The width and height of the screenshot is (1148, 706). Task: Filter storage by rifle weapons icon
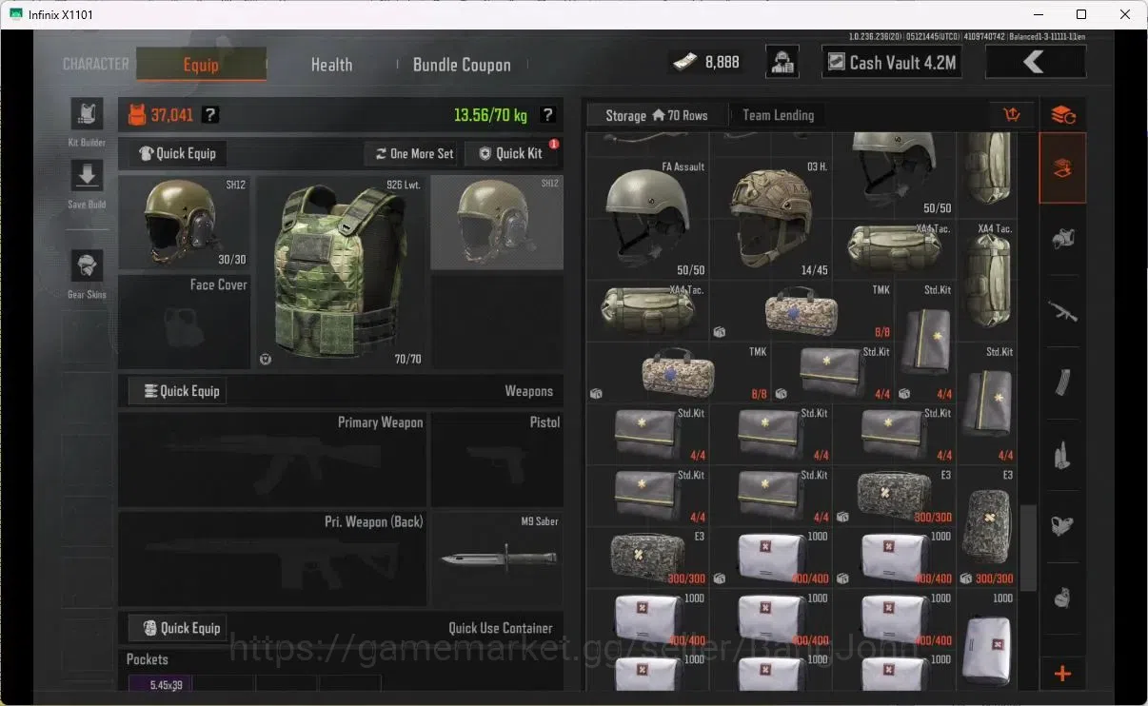click(1062, 311)
